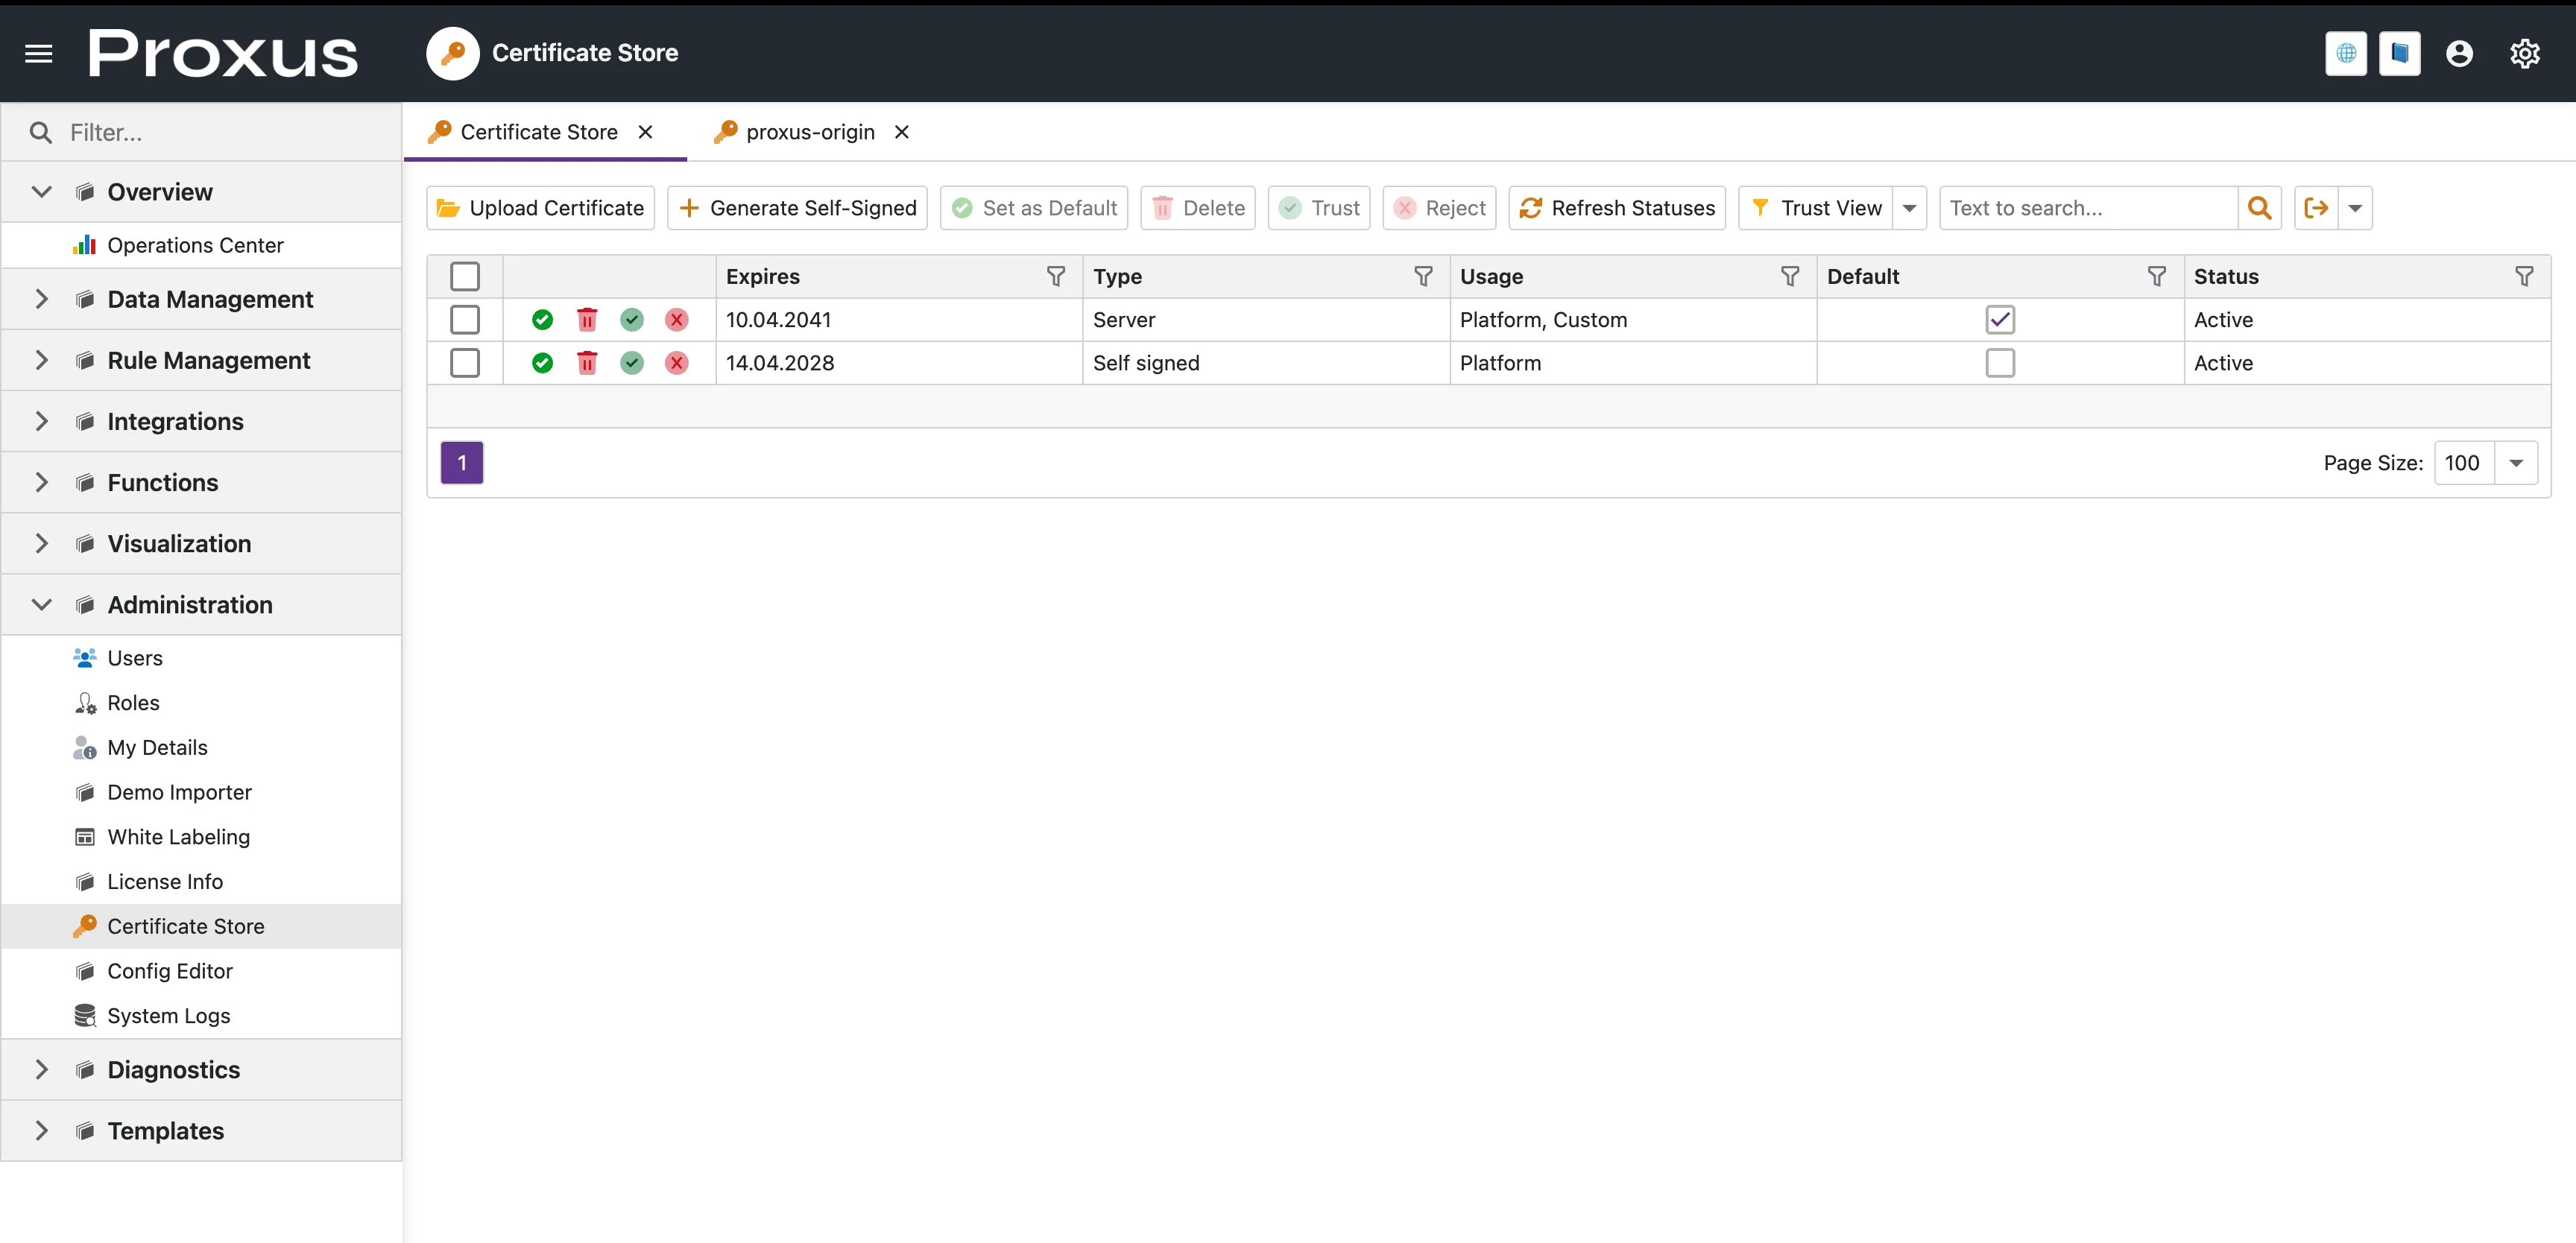Click the trust icon for 10.04.2041 row
Viewport: 2576px width, 1243px height.
[632, 320]
